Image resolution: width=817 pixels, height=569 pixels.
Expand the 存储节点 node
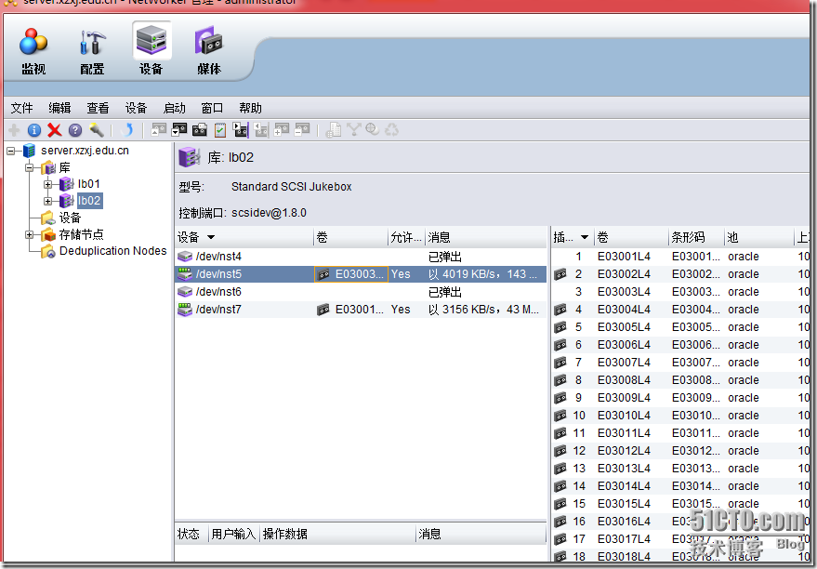[x=30, y=234]
